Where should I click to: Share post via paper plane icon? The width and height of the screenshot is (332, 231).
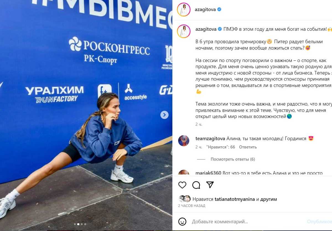pos(210,185)
